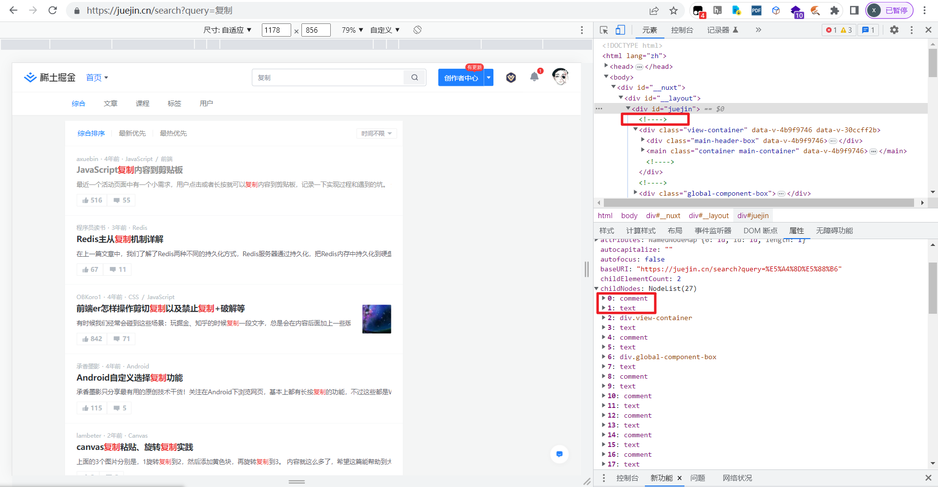Click the VIP shield badge icon

point(511,78)
